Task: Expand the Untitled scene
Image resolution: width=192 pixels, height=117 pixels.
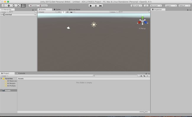Action: pos(1,15)
